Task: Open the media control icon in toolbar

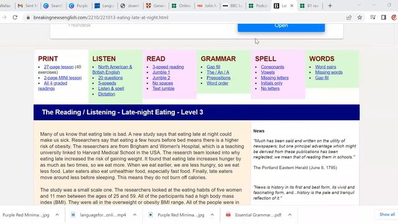Action: point(373,17)
